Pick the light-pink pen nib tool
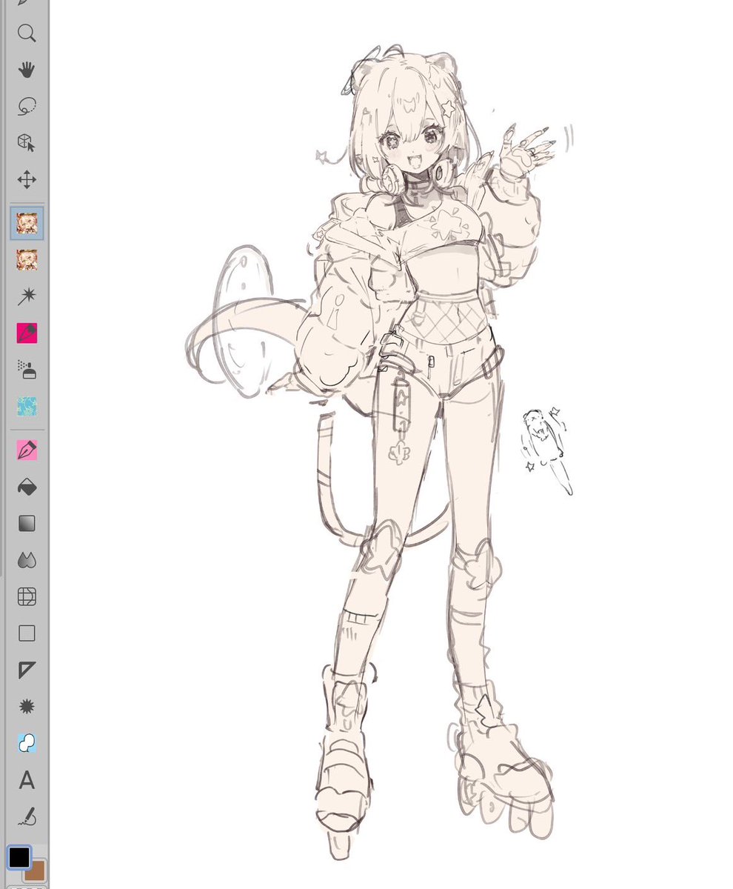Screen dimensions: 733x889 click(x=27, y=450)
